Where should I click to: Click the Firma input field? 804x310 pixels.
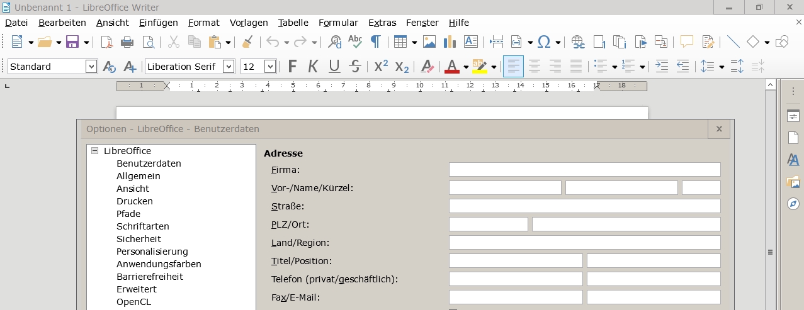click(584, 170)
